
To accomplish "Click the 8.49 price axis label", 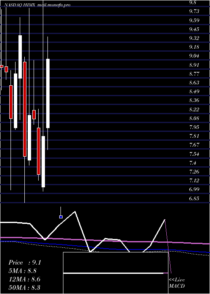I will click(x=194, y=92).
